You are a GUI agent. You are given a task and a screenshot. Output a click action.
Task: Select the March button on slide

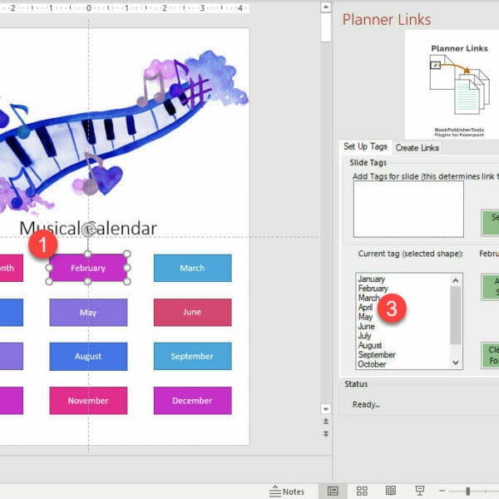192,268
